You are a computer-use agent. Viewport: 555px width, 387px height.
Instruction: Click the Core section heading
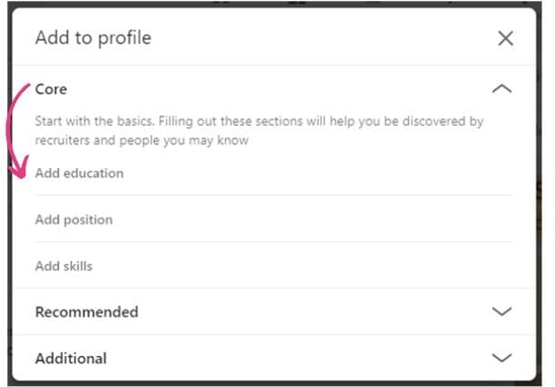coord(51,89)
